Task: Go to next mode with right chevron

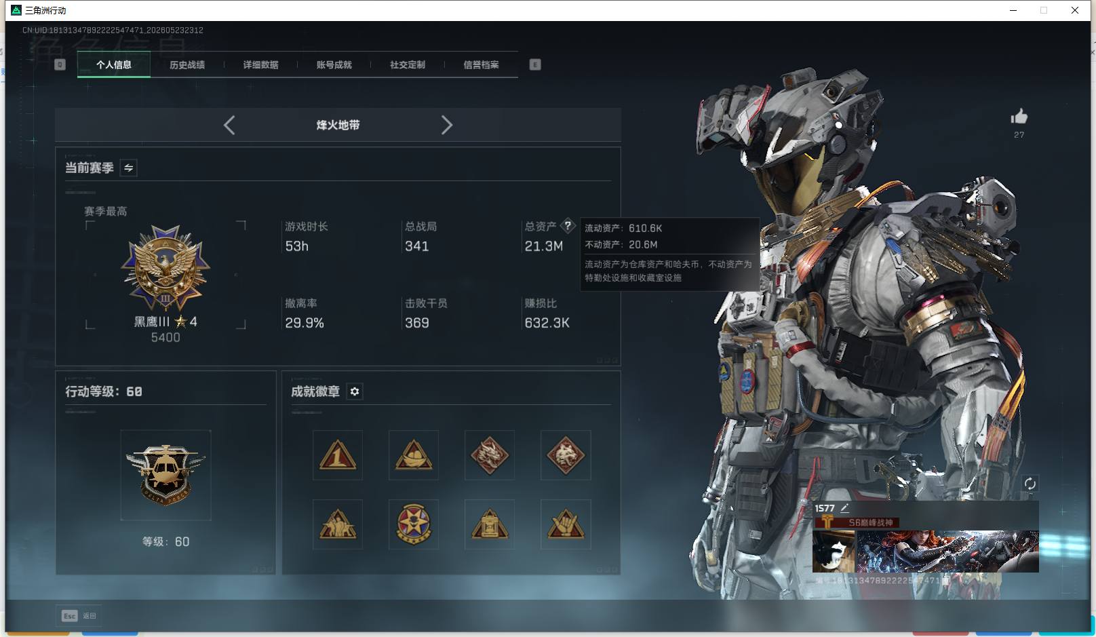Action: pos(446,125)
